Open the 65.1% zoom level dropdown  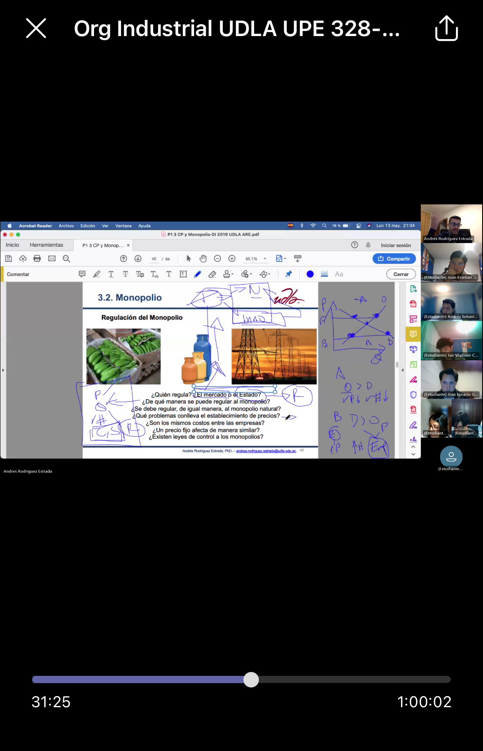point(265,258)
